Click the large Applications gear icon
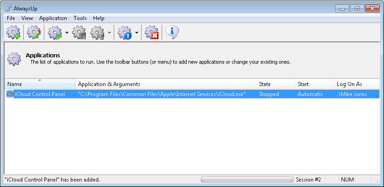 tap(14, 59)
